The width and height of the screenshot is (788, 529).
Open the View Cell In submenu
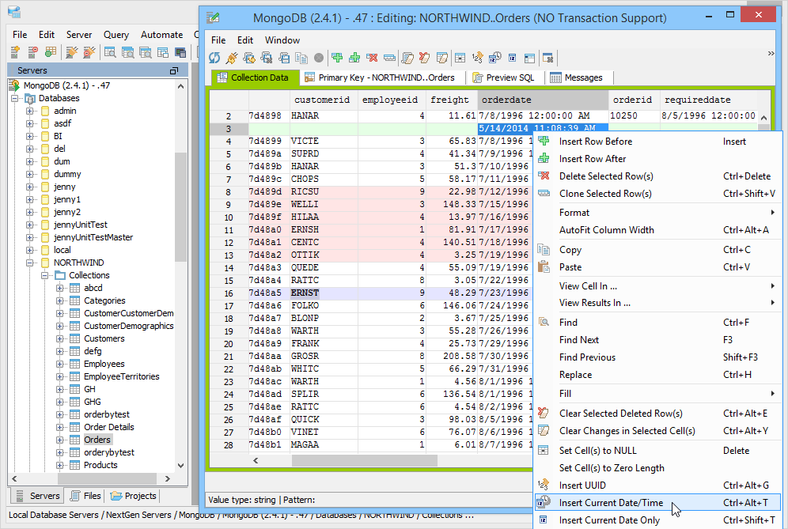pos(657,286)
